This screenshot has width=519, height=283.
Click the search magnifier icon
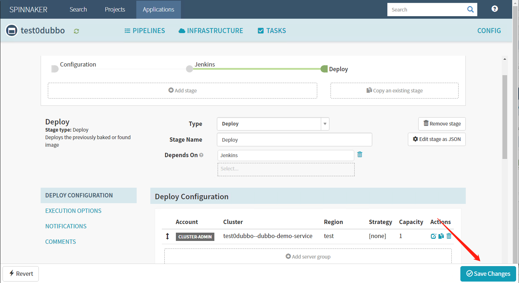(470, 10)
